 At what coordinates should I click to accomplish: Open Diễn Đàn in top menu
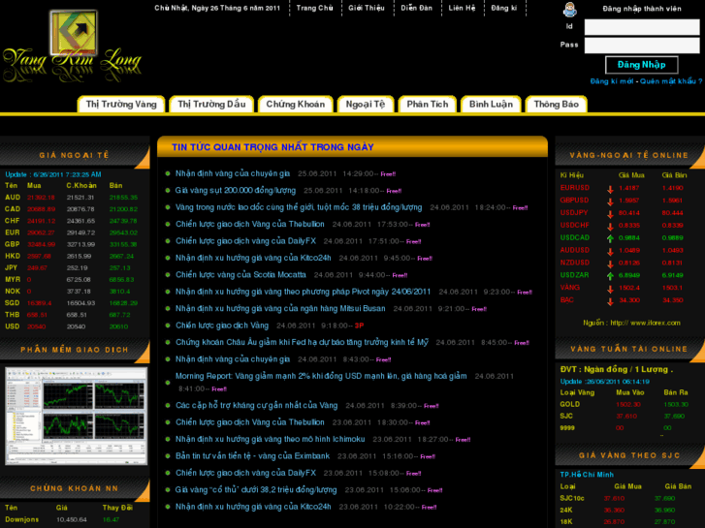[x=417, y=8]
